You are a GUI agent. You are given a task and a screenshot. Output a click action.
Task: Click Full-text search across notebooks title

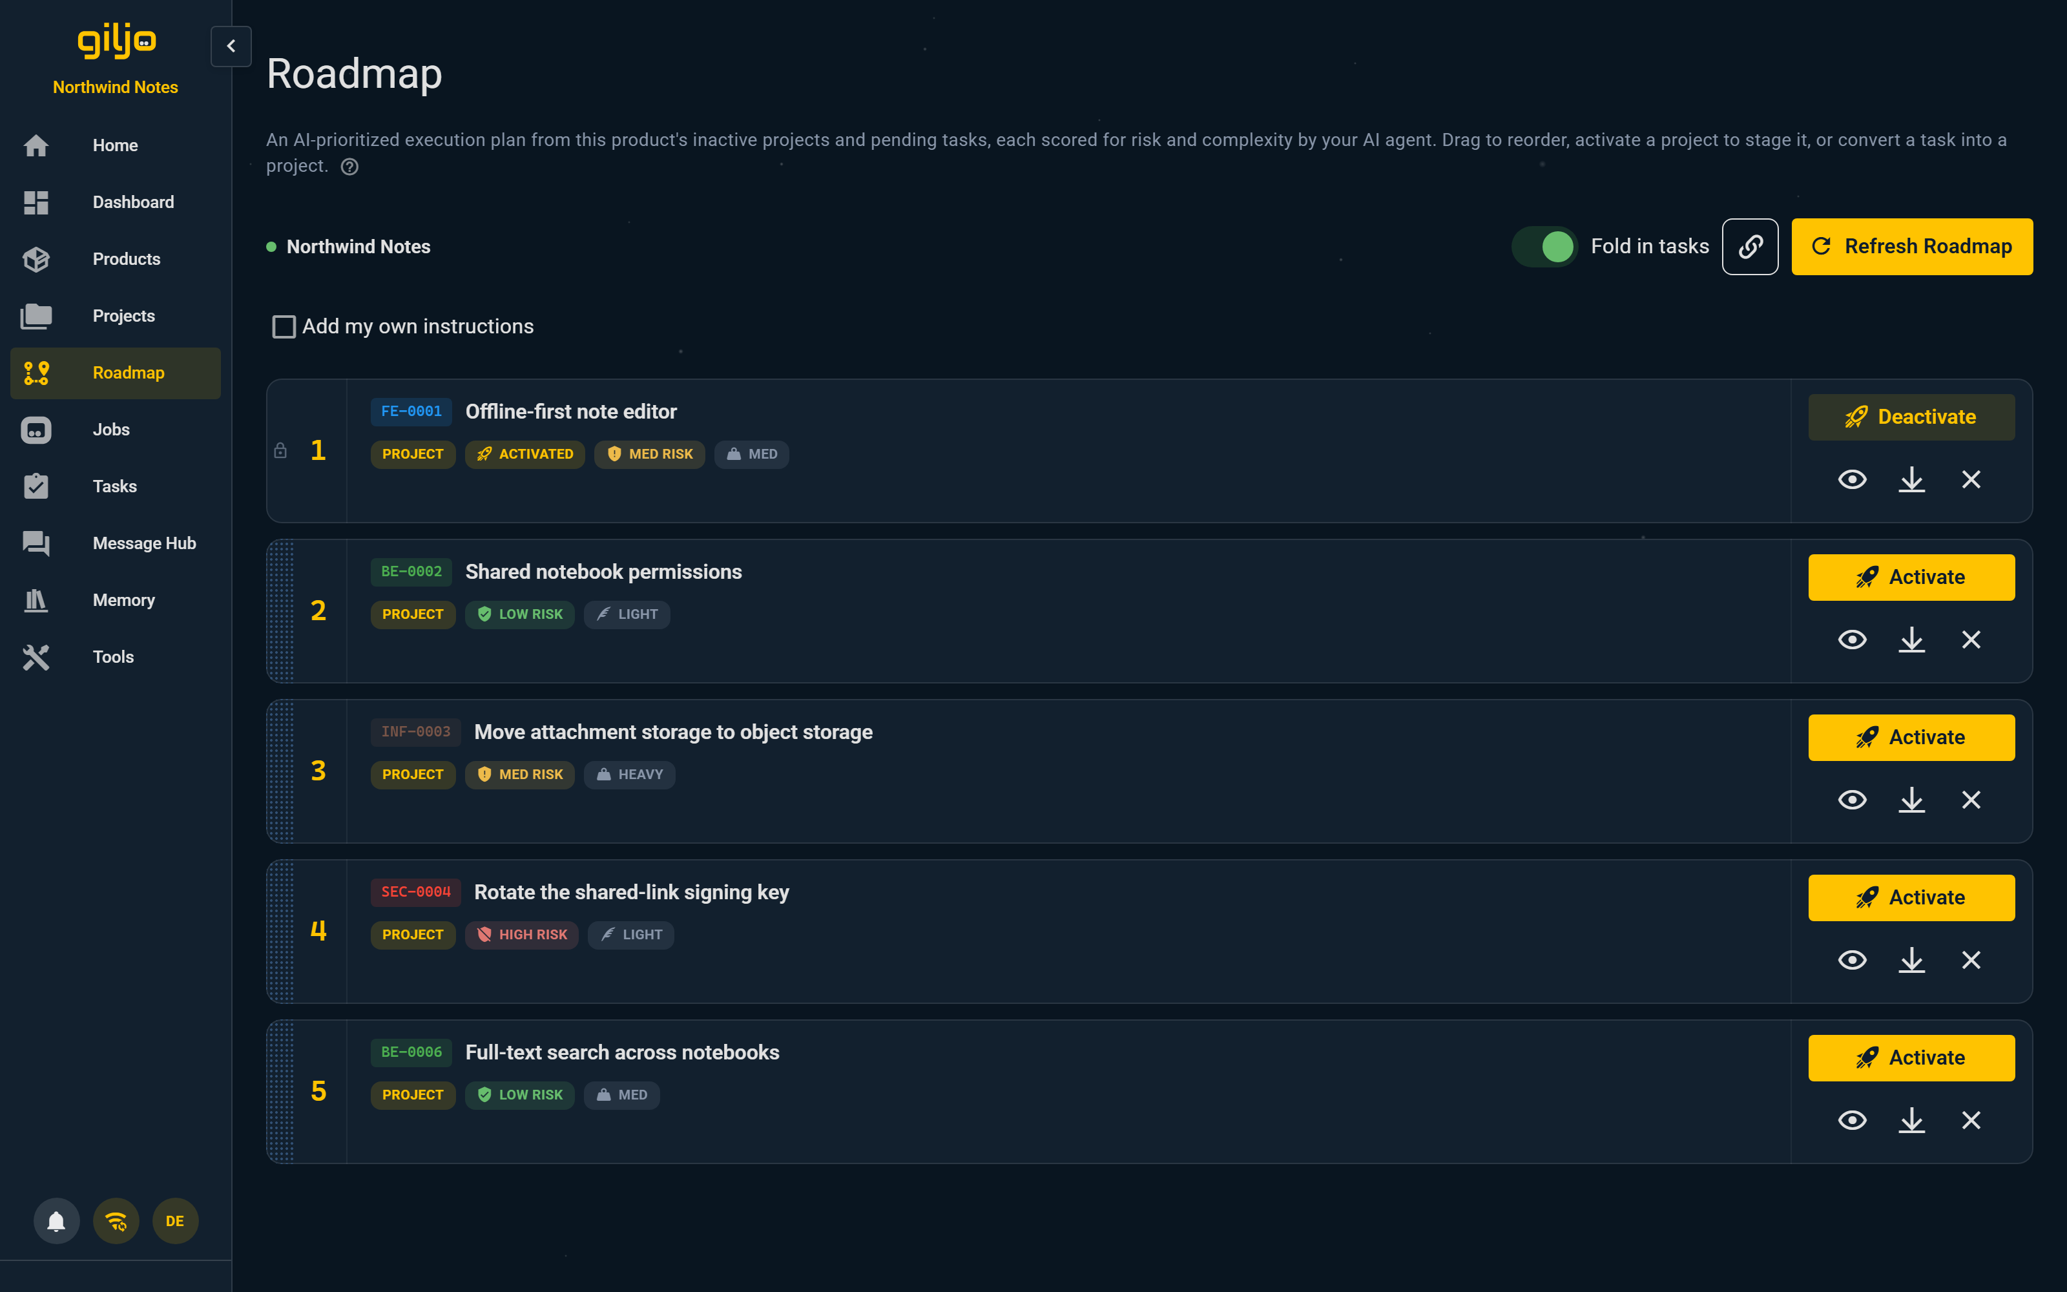point(622,1053)
